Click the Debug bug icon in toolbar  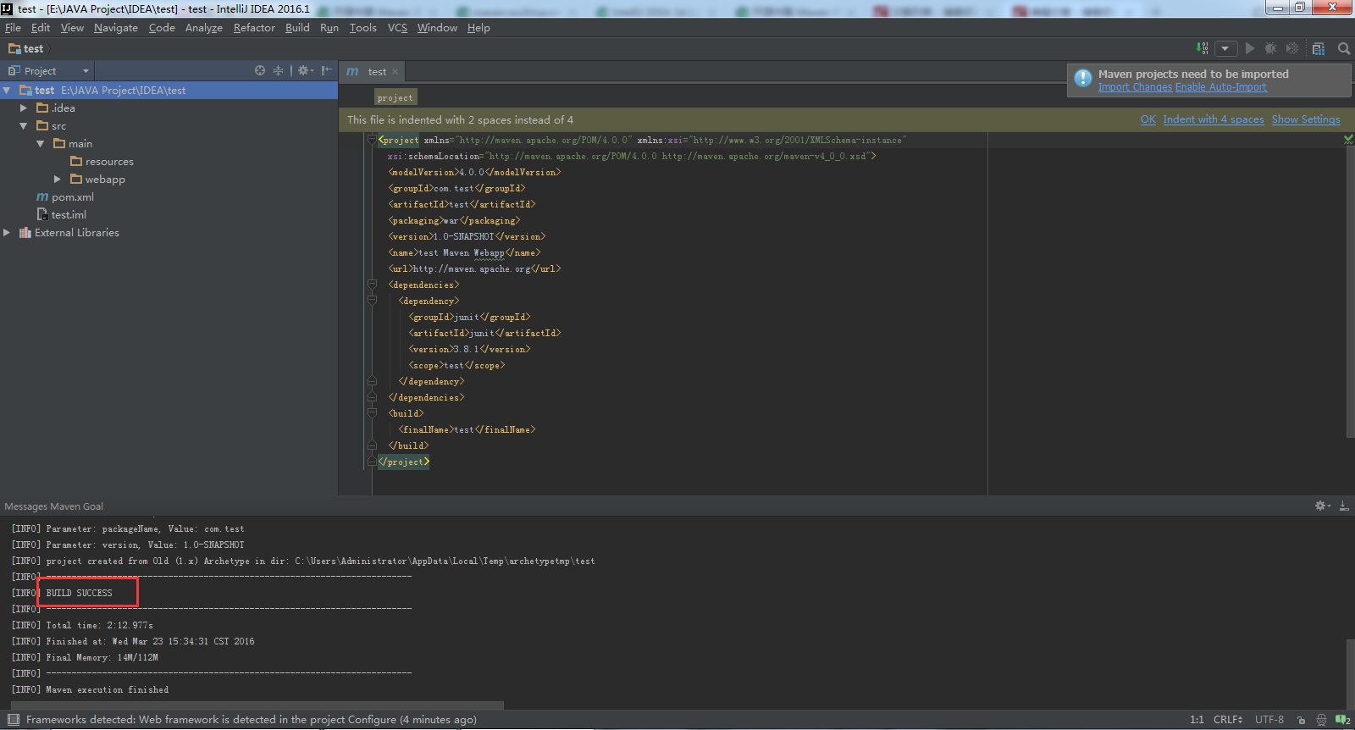tap(1270, 48)
